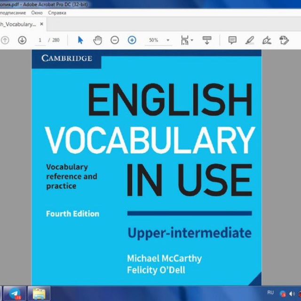Click the Cambridge logo on cover
Viewport: 301px width, 301px height.
tap(67, 58)
